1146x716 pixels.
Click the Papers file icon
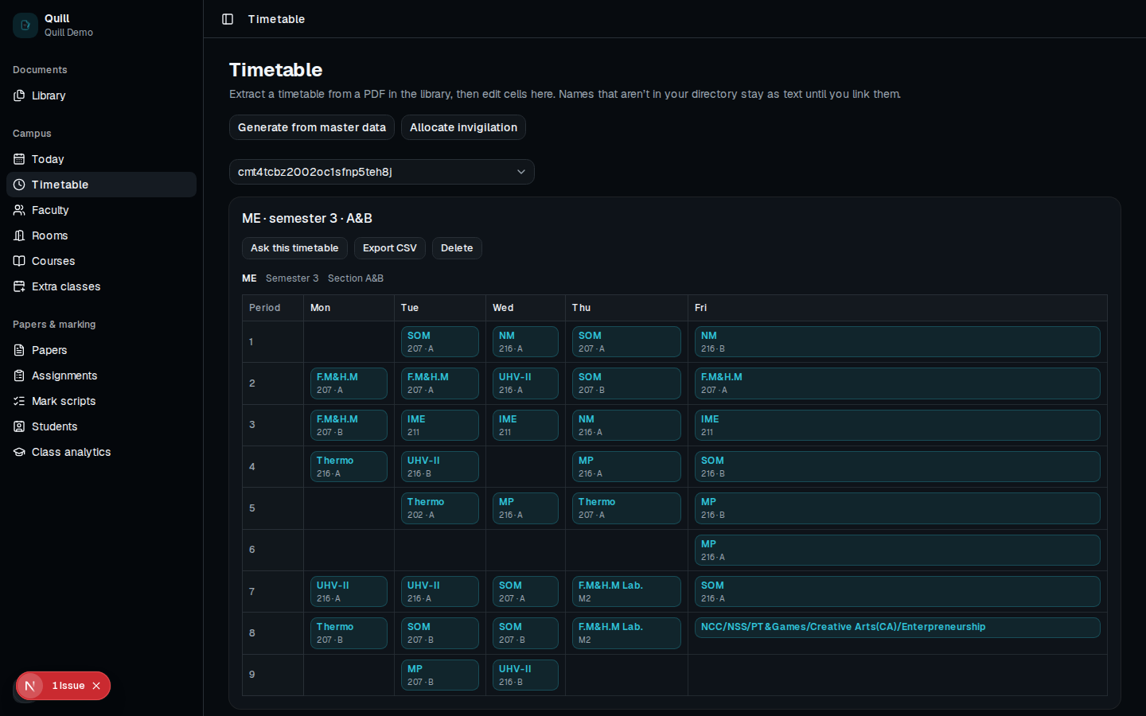[19, 350]
